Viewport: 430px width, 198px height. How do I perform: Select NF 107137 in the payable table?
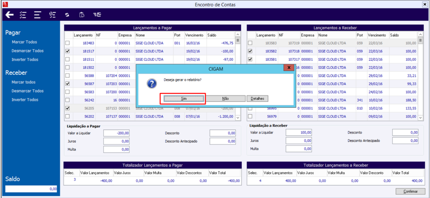(x=111, y=116)
